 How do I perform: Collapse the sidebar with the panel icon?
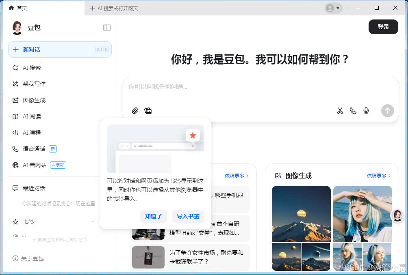pyautogui.click(x=107, y=28)
